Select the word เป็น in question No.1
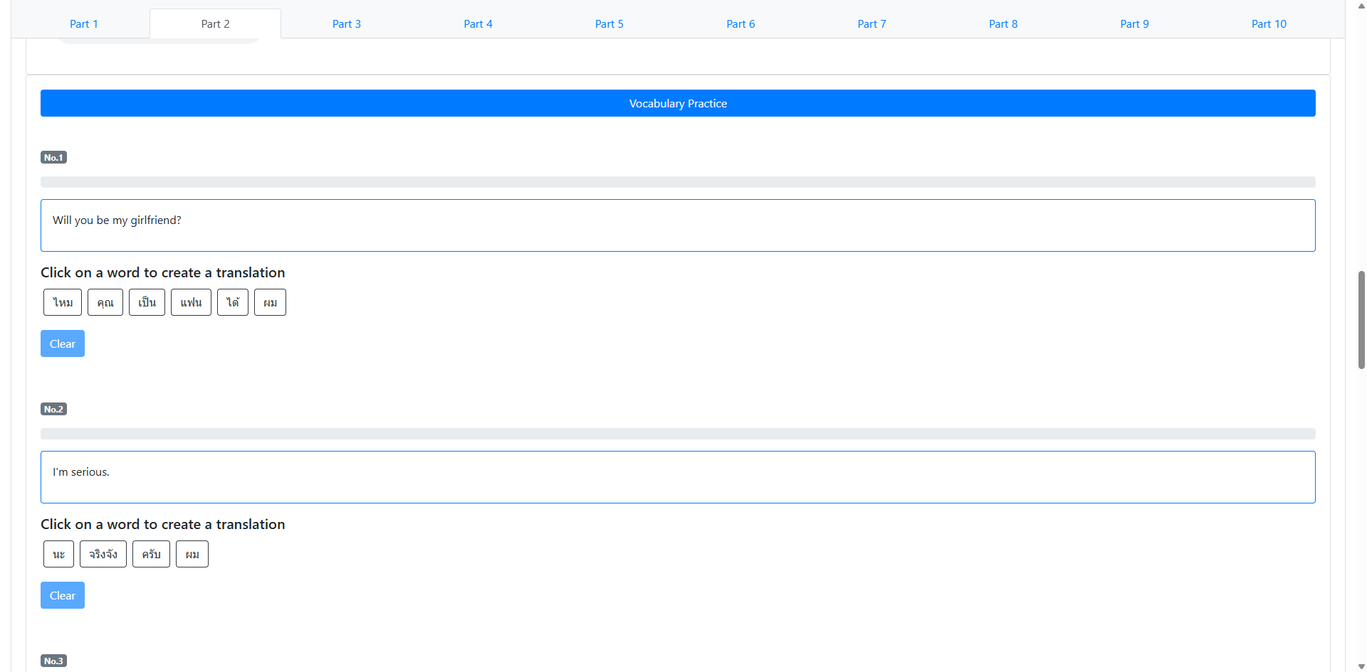1367x672 pixels. point(147,302)
